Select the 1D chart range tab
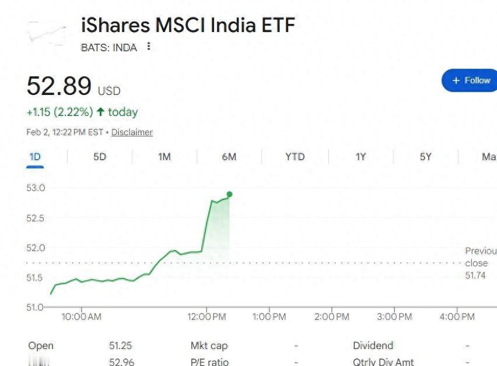 pyautogui.click(x=35, y=157)
